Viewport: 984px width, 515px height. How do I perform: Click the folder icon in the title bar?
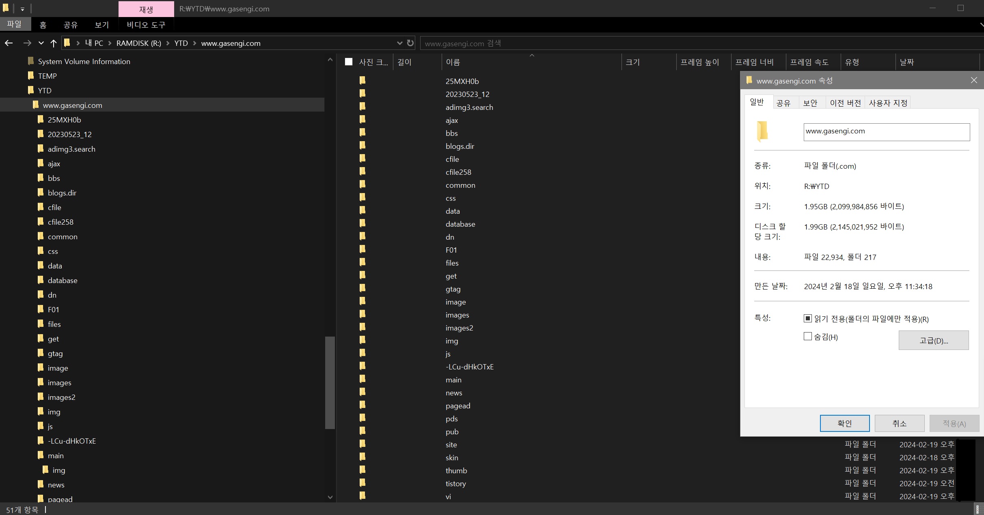coord(6,8)
